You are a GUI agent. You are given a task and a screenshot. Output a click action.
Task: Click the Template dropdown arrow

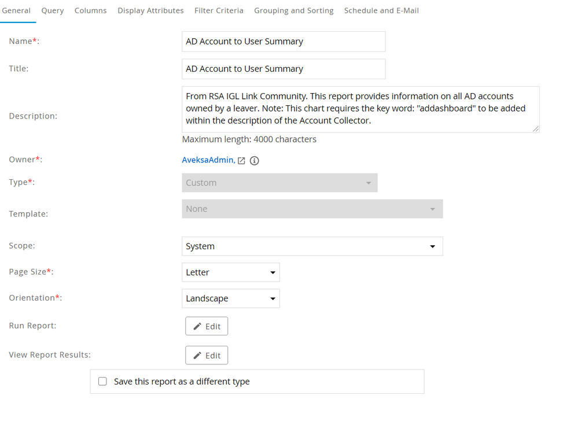click(x=432, y=209)
